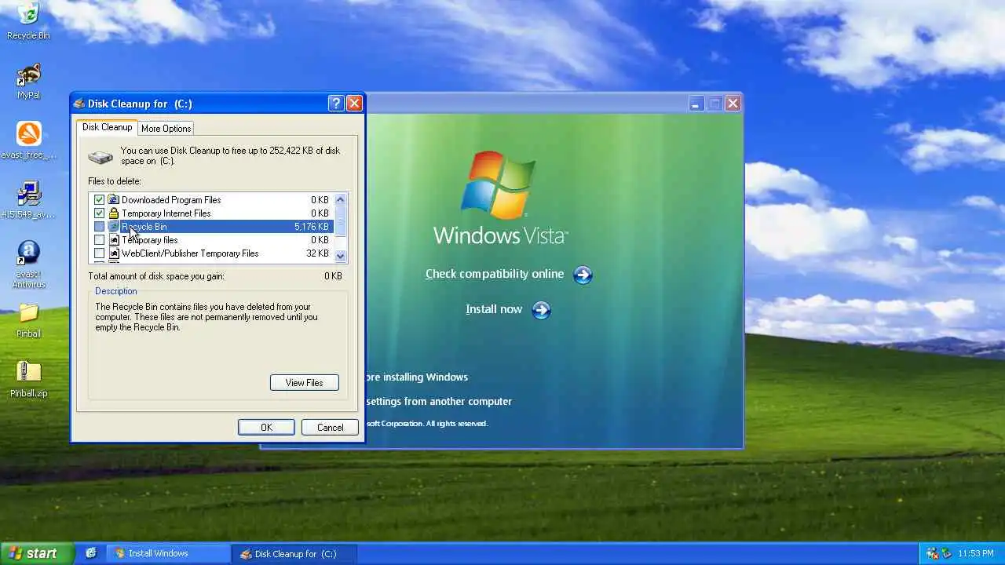Select the Temporary Internet Files row text
The image size is (1005, 565).
click(166, 213)
